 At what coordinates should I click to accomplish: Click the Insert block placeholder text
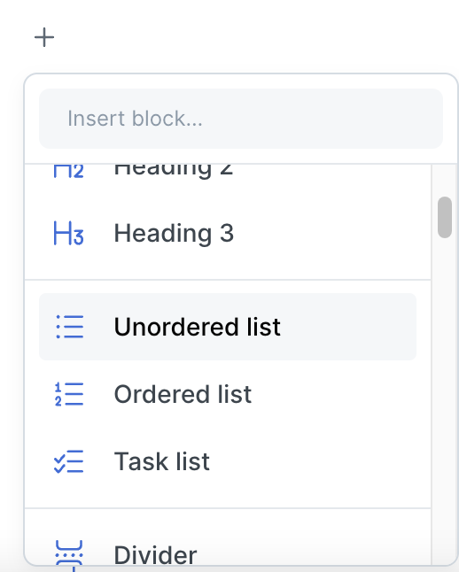click(135, 119)
